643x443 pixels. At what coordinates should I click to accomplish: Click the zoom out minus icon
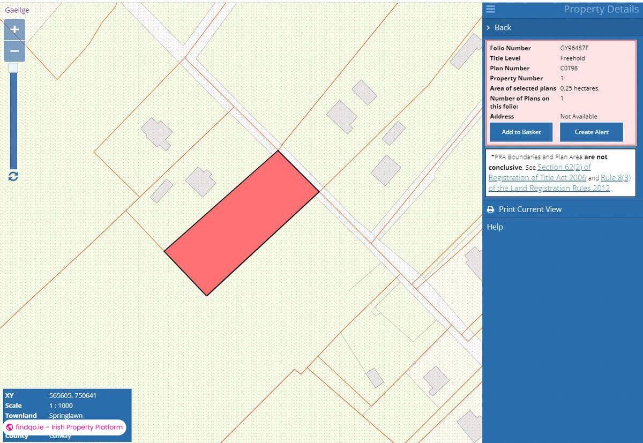point(14,50)
